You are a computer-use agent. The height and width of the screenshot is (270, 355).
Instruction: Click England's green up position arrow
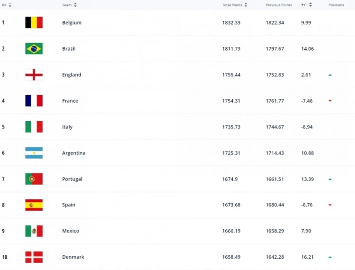click(x=330, y=75)
